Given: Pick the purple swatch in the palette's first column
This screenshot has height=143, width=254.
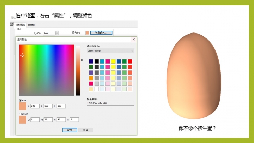Looking at the screenshot, I should [x=91, y=72].
